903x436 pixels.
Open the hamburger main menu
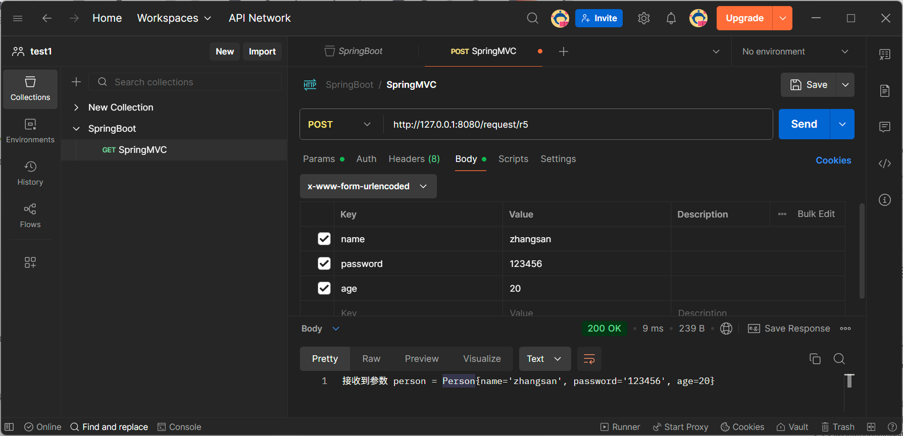pyautogui.click(x=18, y=18)
